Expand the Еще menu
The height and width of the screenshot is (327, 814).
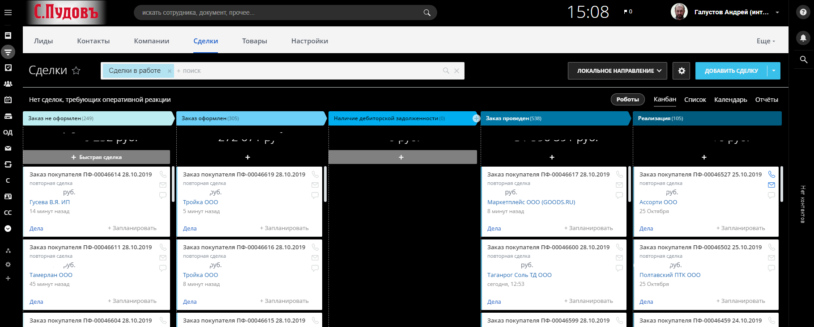pos(766,41)
